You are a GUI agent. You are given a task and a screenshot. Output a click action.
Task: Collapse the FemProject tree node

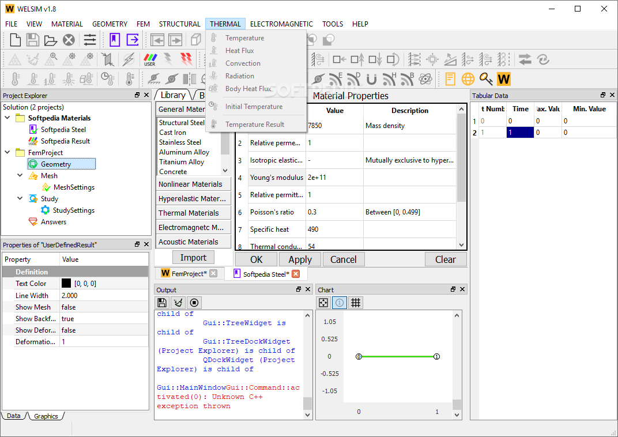[7, 152]
